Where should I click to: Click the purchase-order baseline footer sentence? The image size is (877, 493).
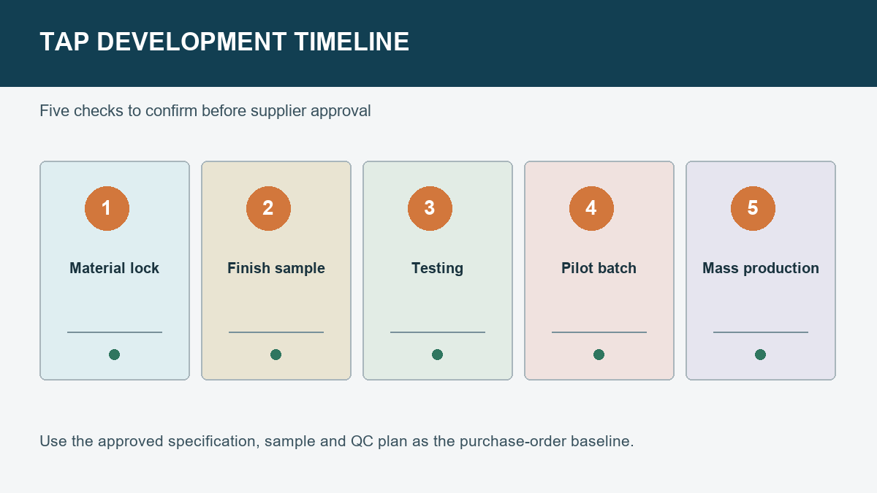[336, 441]
